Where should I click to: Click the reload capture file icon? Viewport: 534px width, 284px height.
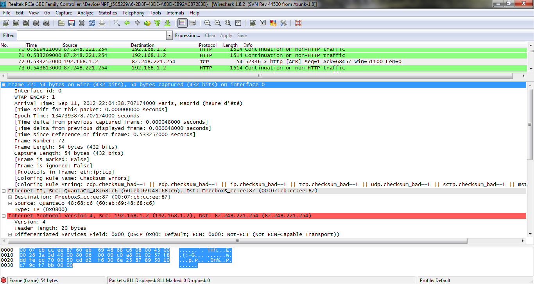click(92, 23)
